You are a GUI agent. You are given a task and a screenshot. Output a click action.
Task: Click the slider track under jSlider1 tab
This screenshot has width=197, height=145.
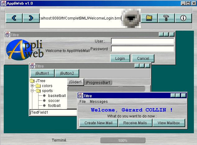106,89
